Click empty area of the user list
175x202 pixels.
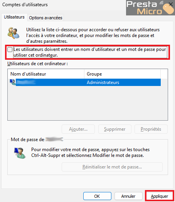[x=87, y=103]
